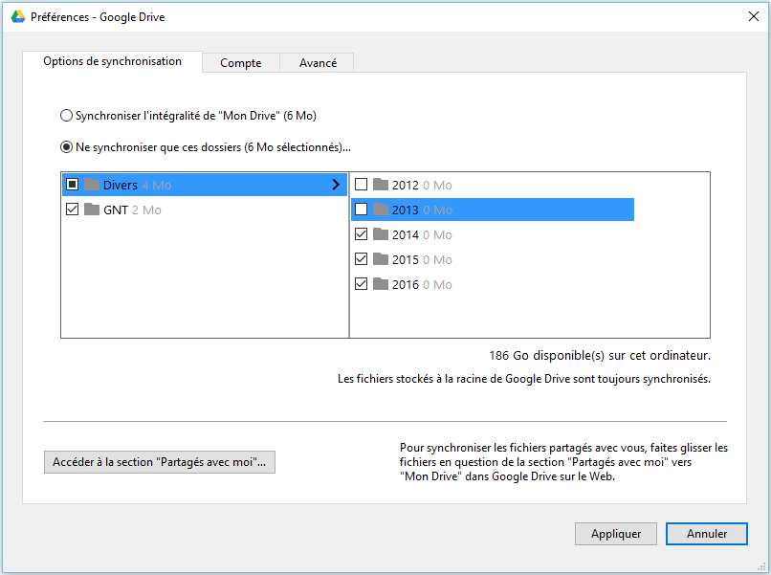Click the 2013 folder icon

coord(381,210)
